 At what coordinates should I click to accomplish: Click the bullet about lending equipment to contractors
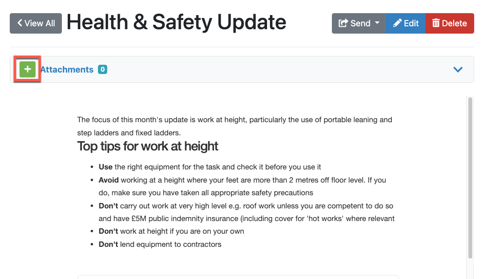[x=160, y=244]
